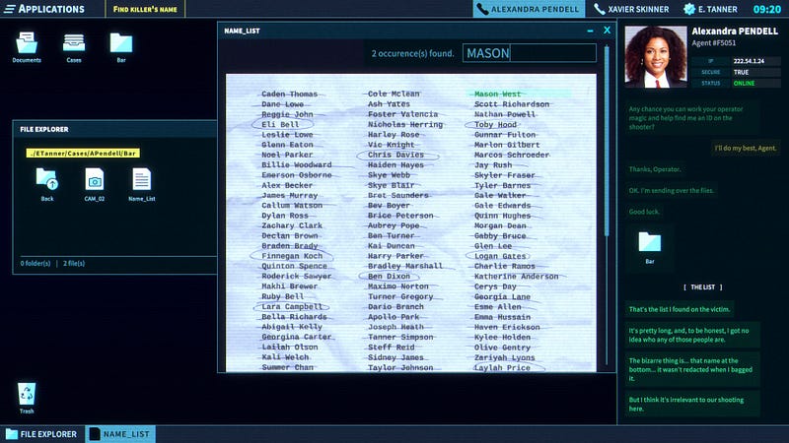Click the name Bradley Marshall

[x=405, y=266]
